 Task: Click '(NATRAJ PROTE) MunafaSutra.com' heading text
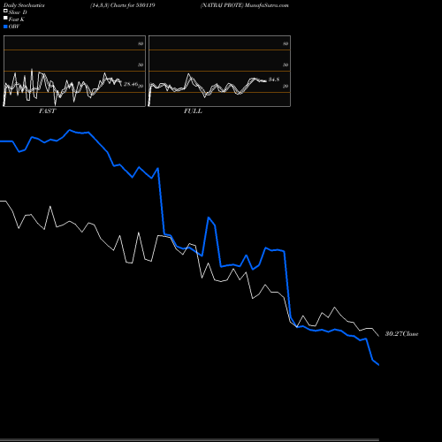[x=245, y=5]
